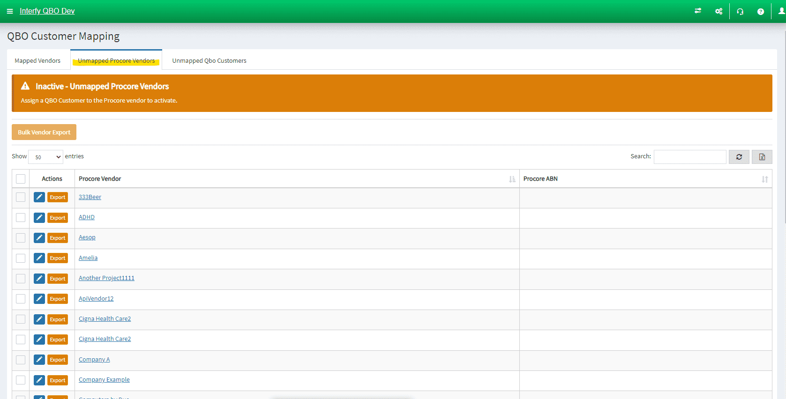Toggle the select-all header checkbox
The image size is (786, 399).
pyautogui.click(x=21, y=179)
